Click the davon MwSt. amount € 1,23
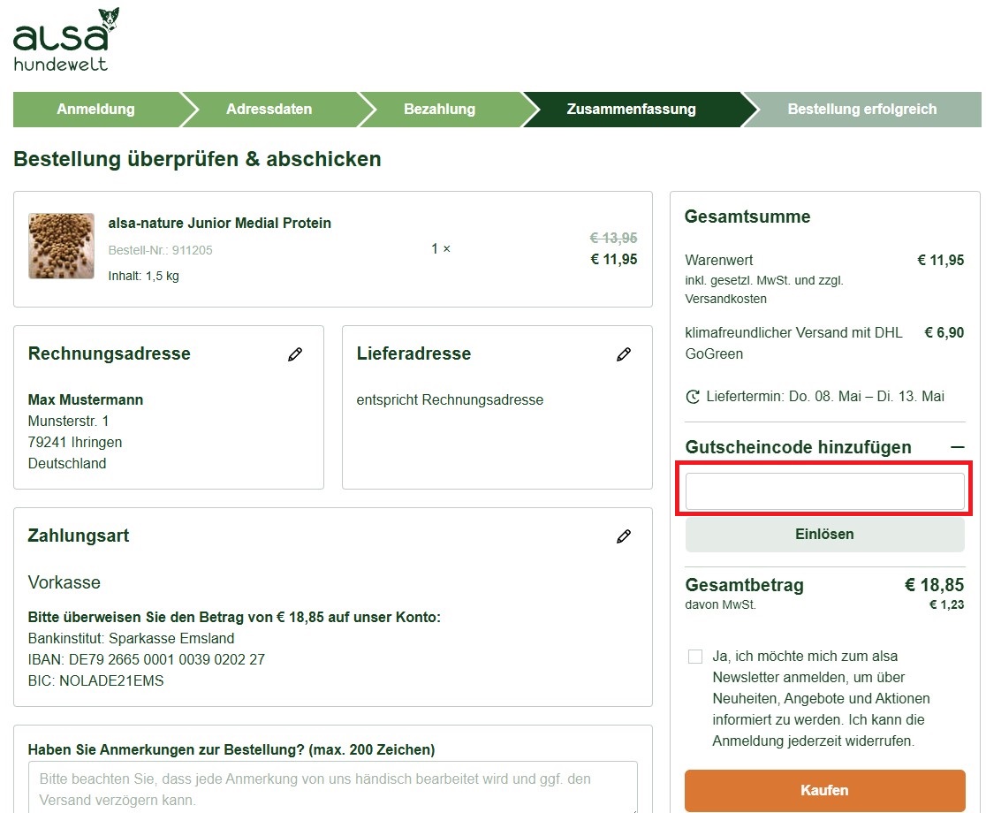The width and height of the screenshot is (986, 813). tap(946, 604)
